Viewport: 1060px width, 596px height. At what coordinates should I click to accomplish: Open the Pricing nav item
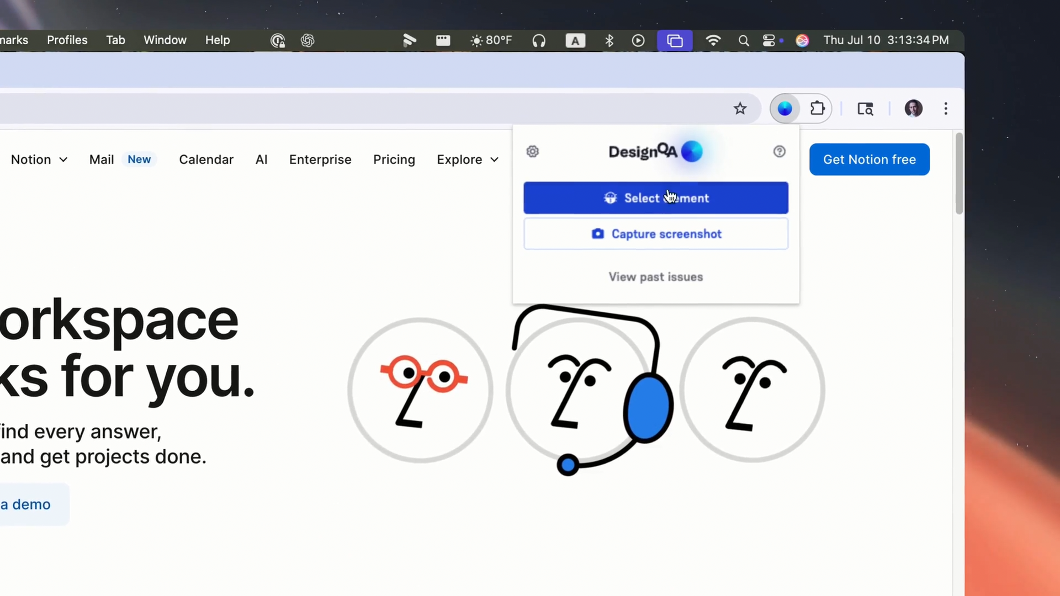click(394, 159)
